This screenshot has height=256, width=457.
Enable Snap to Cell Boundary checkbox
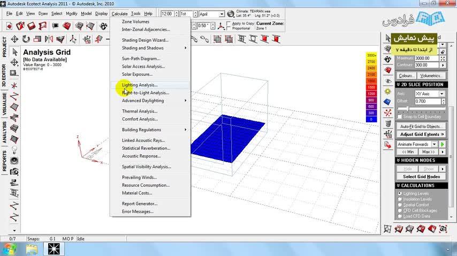click(x=400, y=117)
